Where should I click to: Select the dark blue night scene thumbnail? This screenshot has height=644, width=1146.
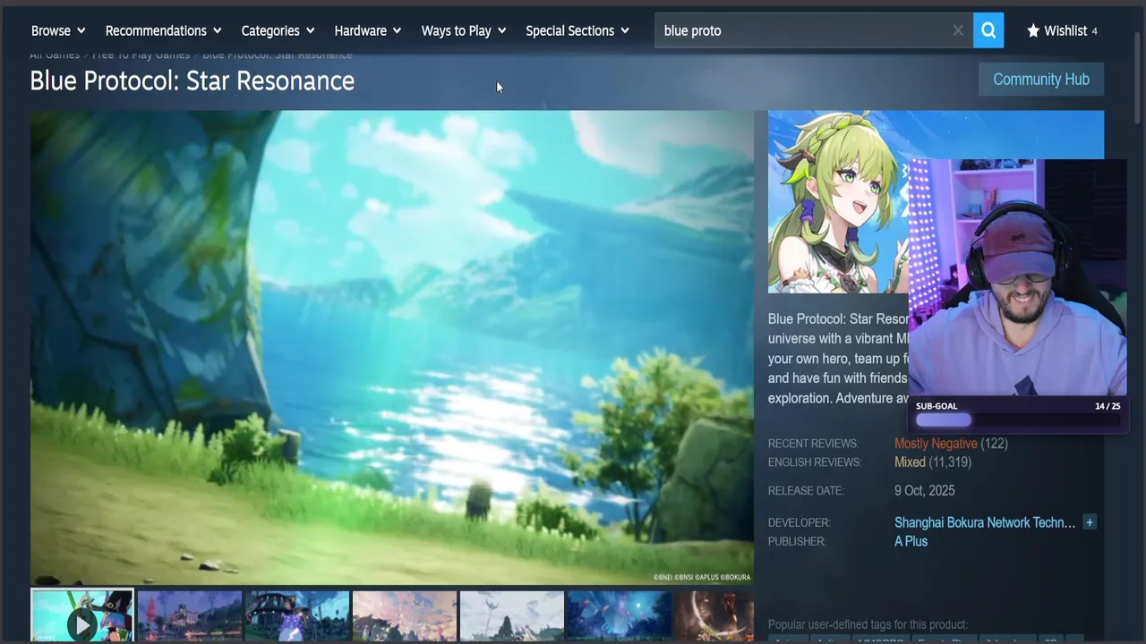point(620,615)
